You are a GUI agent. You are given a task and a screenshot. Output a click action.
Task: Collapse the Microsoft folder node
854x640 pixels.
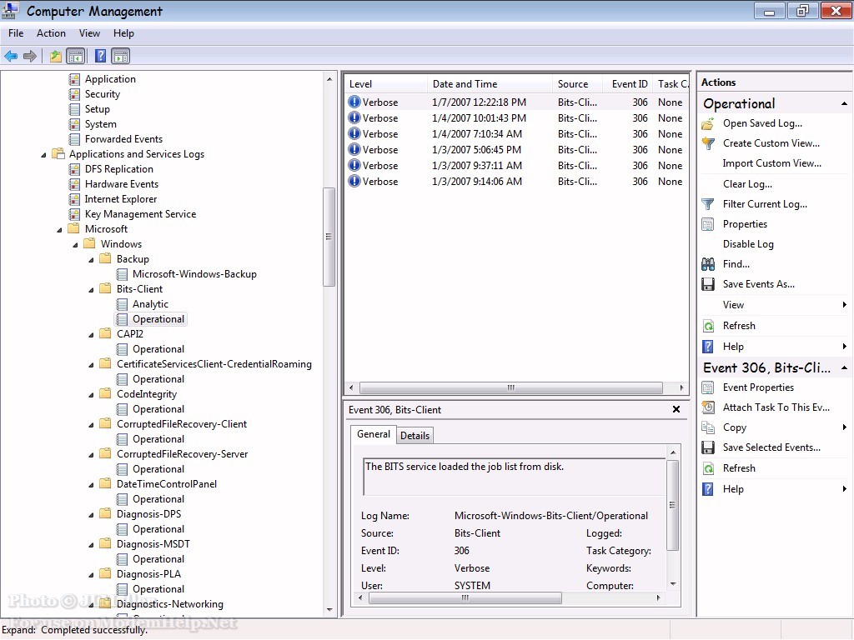[59, 230]
